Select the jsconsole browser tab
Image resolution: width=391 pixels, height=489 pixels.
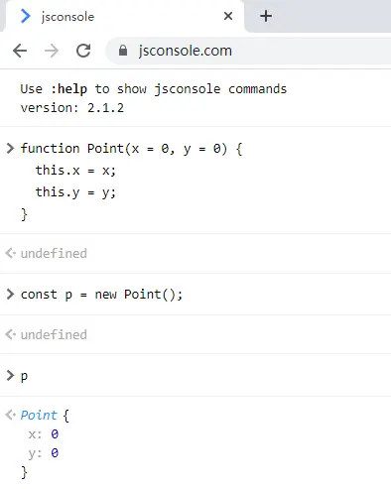point(124,16)
